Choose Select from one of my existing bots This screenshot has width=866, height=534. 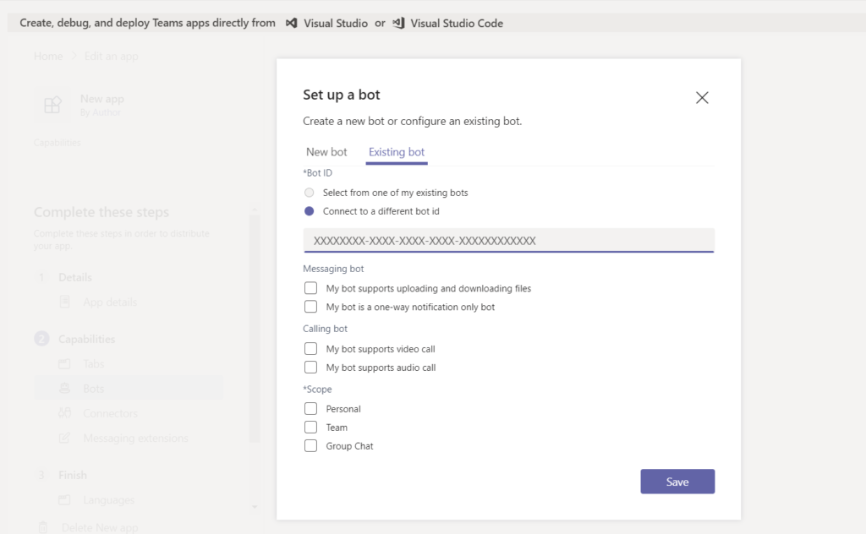(x=310, y=193)
